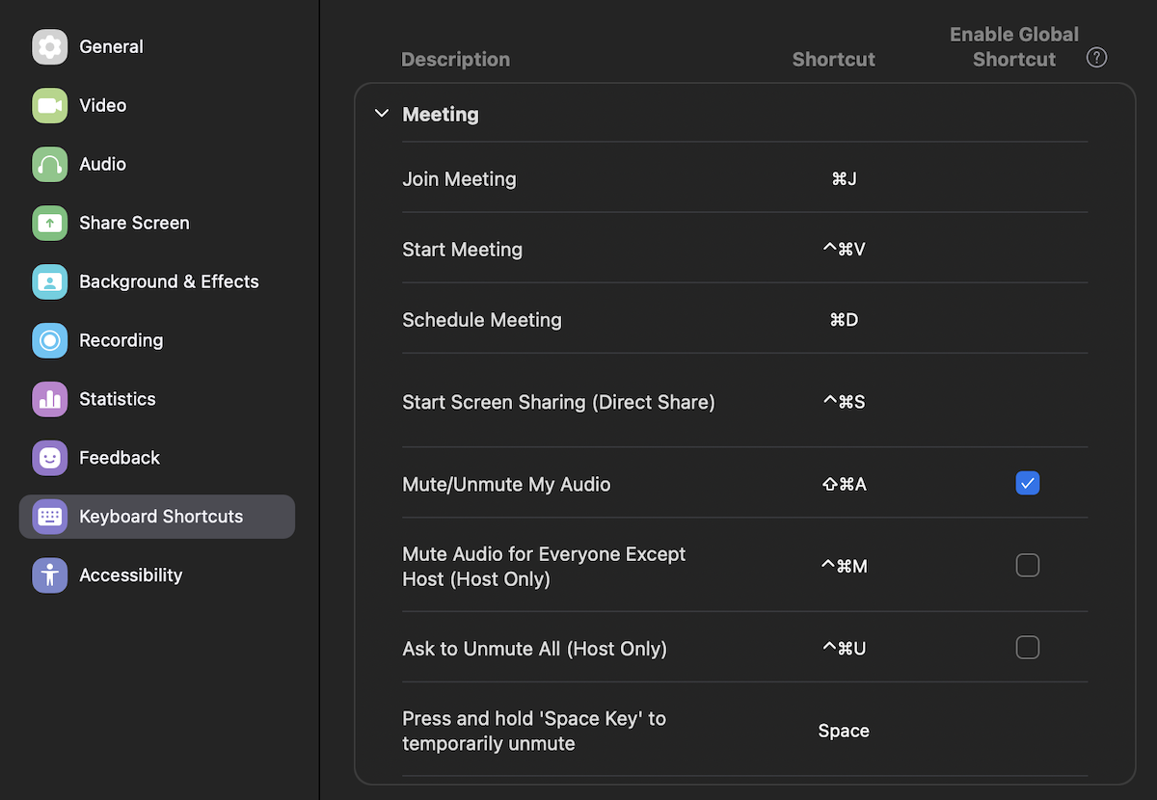Image resolution: width=1157 pixels, height=800 pixels.
Task: Click the Accessibility icon
Action: pos(49,575)
